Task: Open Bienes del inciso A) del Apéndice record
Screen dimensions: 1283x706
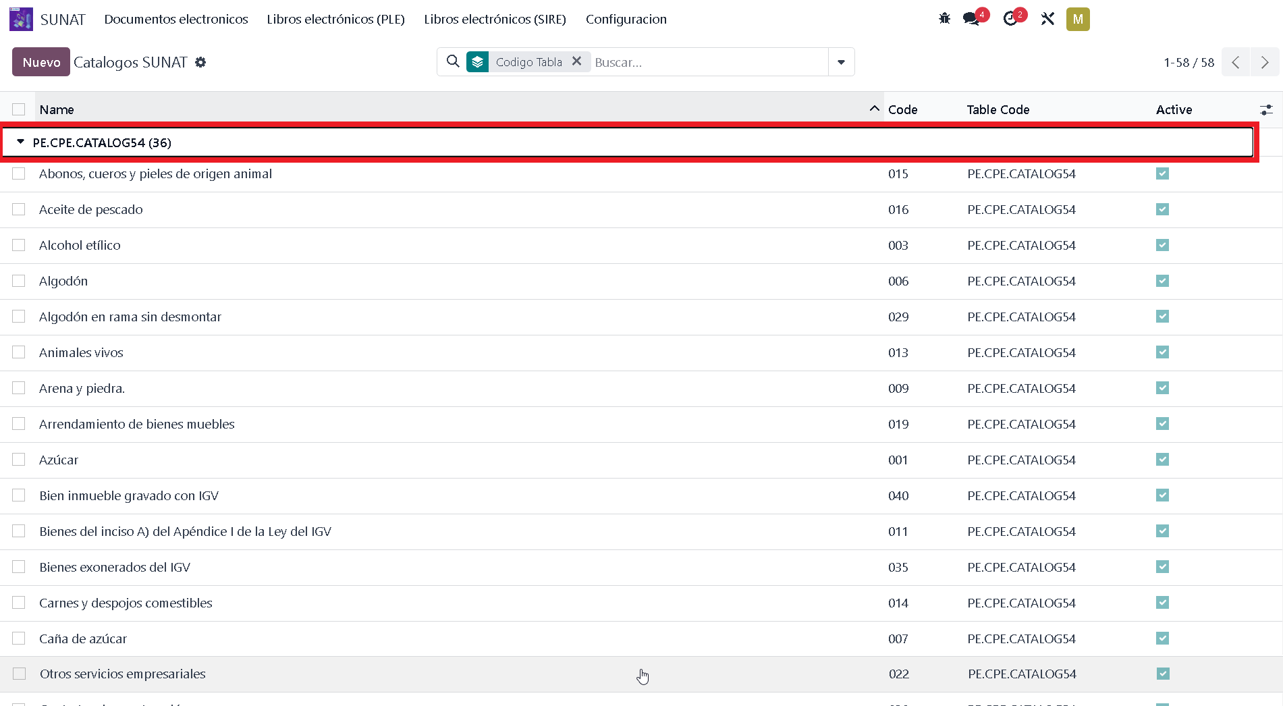Action: point(186,531)
